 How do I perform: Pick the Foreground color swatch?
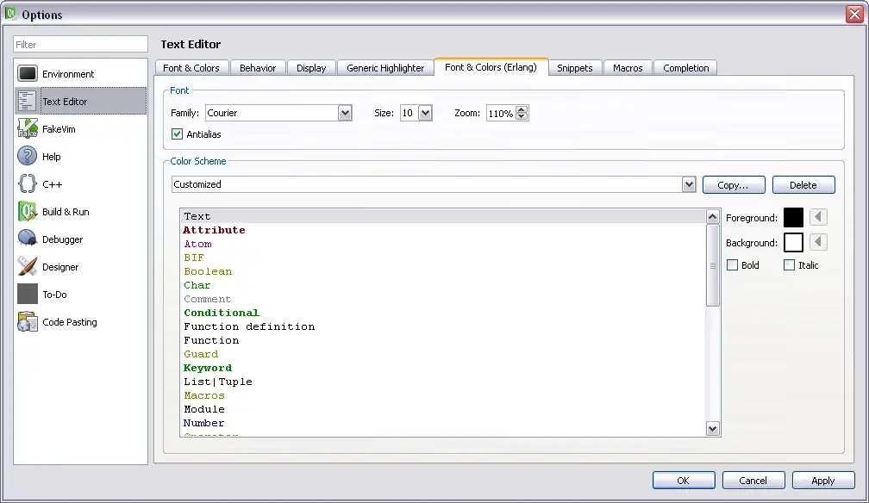(793, 217)
